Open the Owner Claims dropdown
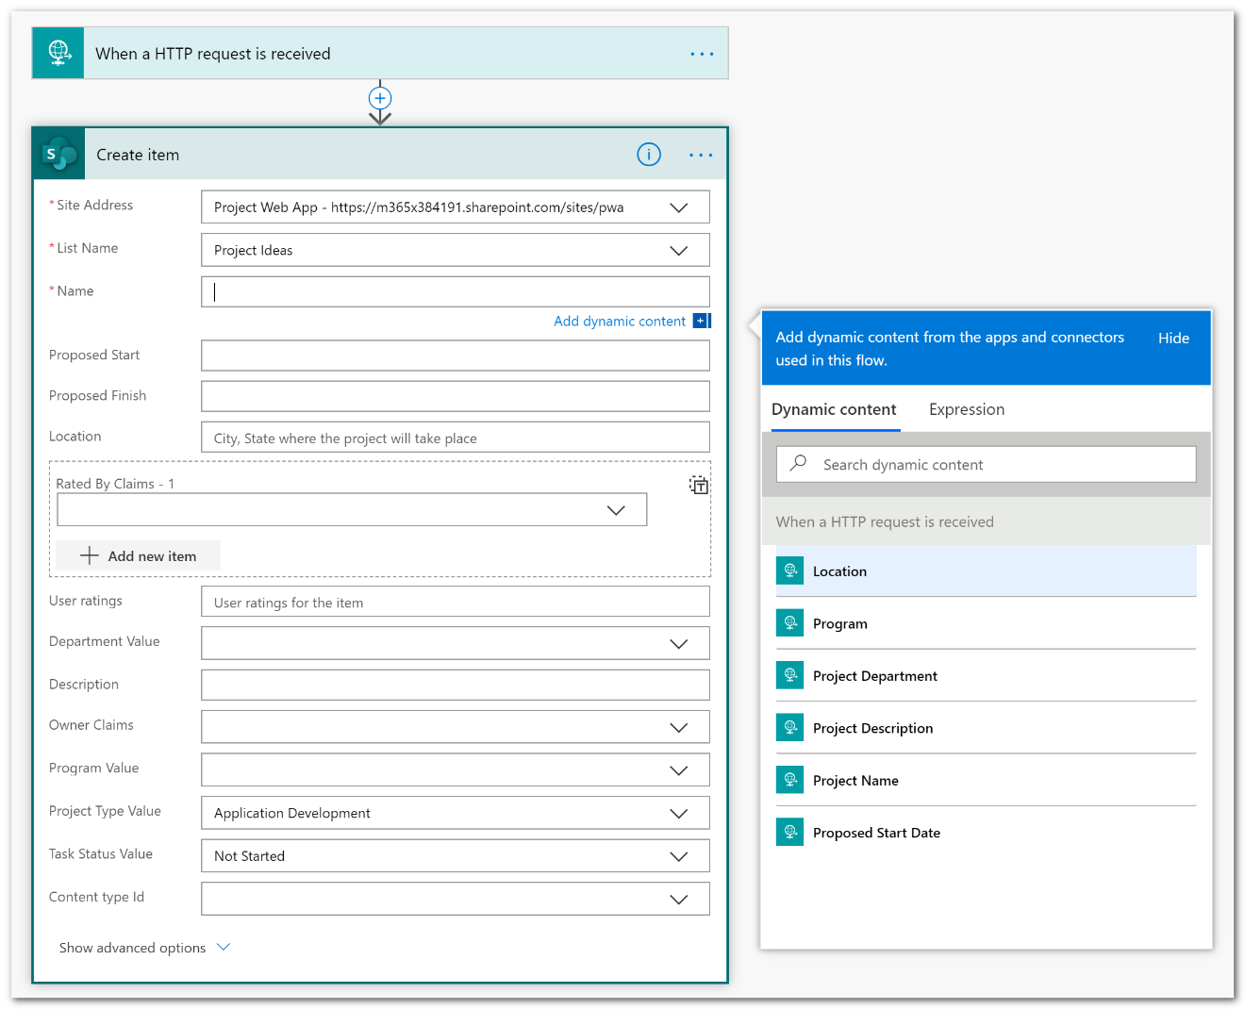Viewport: 1245px width, 1009px height. point(679,728)
